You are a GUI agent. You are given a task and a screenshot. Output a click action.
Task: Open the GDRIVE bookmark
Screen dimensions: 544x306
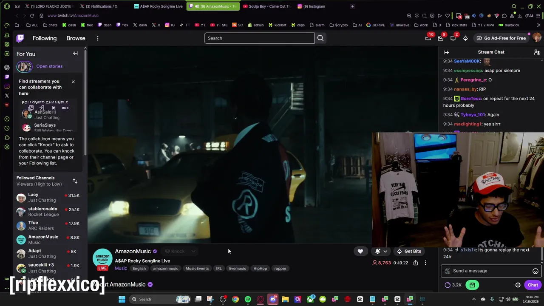pyautogui.click(x=376, y=25)
